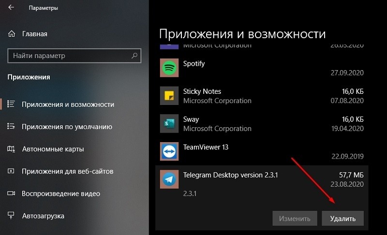This screenshot has height=235, width=387.
Task: Click Sway date 19.04.2020
Action: tap(347, 129)
